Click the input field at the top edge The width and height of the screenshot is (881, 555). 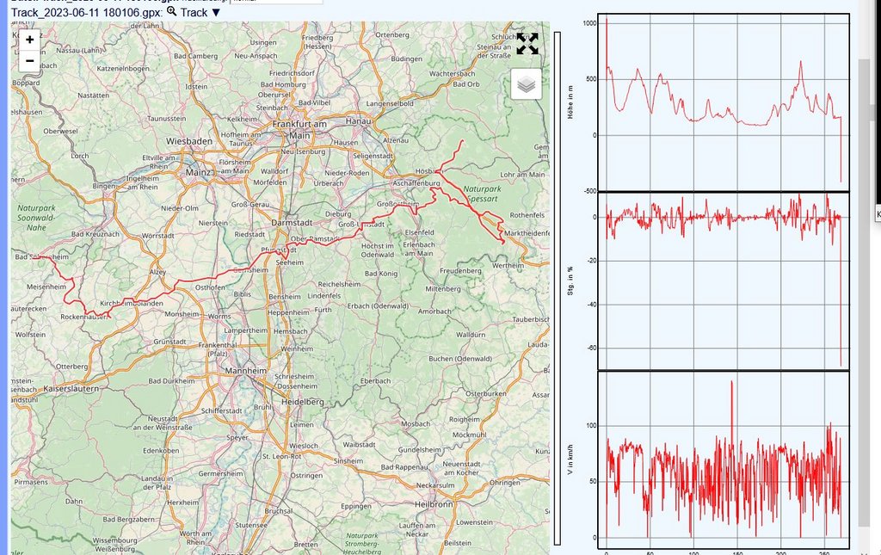(x=276, y=2)
